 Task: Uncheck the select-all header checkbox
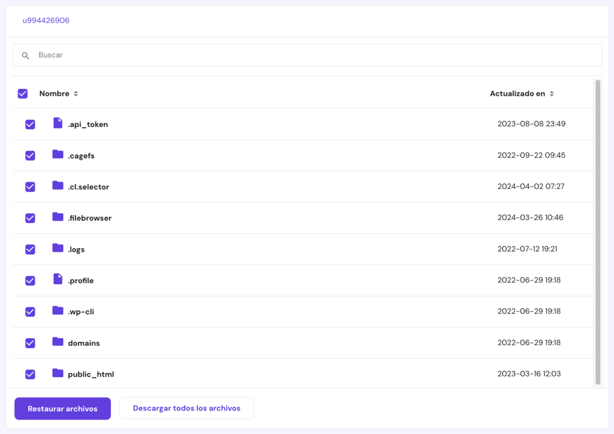(x=22, y=94)
